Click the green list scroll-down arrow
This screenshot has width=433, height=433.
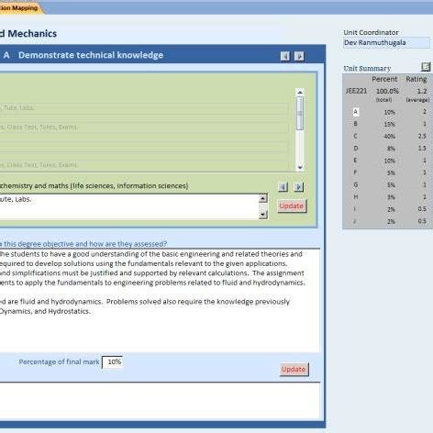[300, 167]
